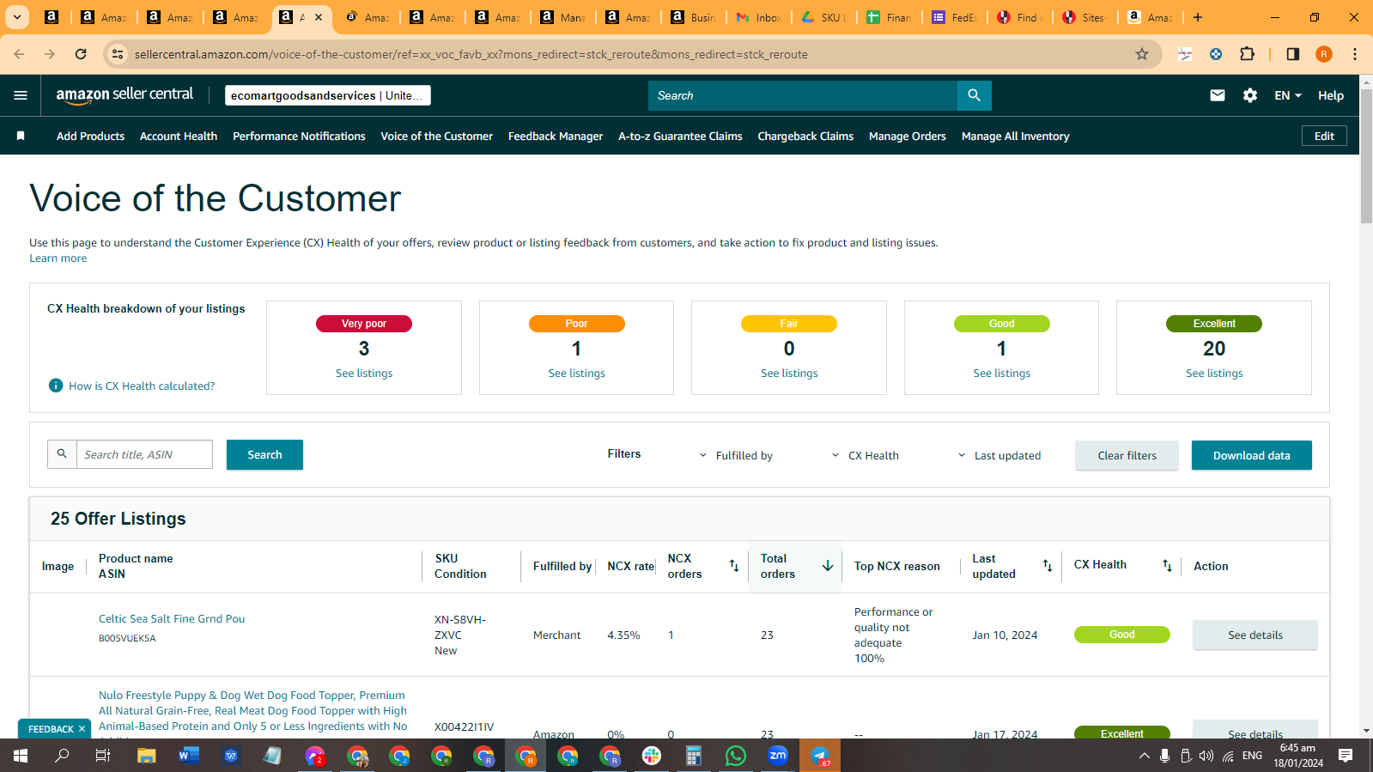The width and height of the screenshot is (1373, 772).
Task: Open Telegram from the taskbar
Action: click(820, 756)
